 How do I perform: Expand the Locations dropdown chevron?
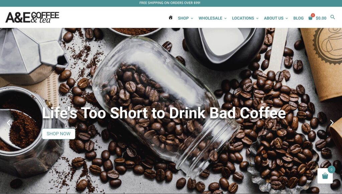pyautogui.click(x=257, y=18)
